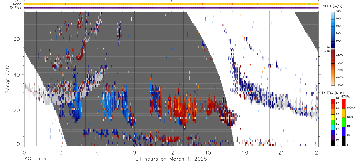
Task: Select the black swatch in the TX FRQ legend
Action: click(x=333, y=143)
